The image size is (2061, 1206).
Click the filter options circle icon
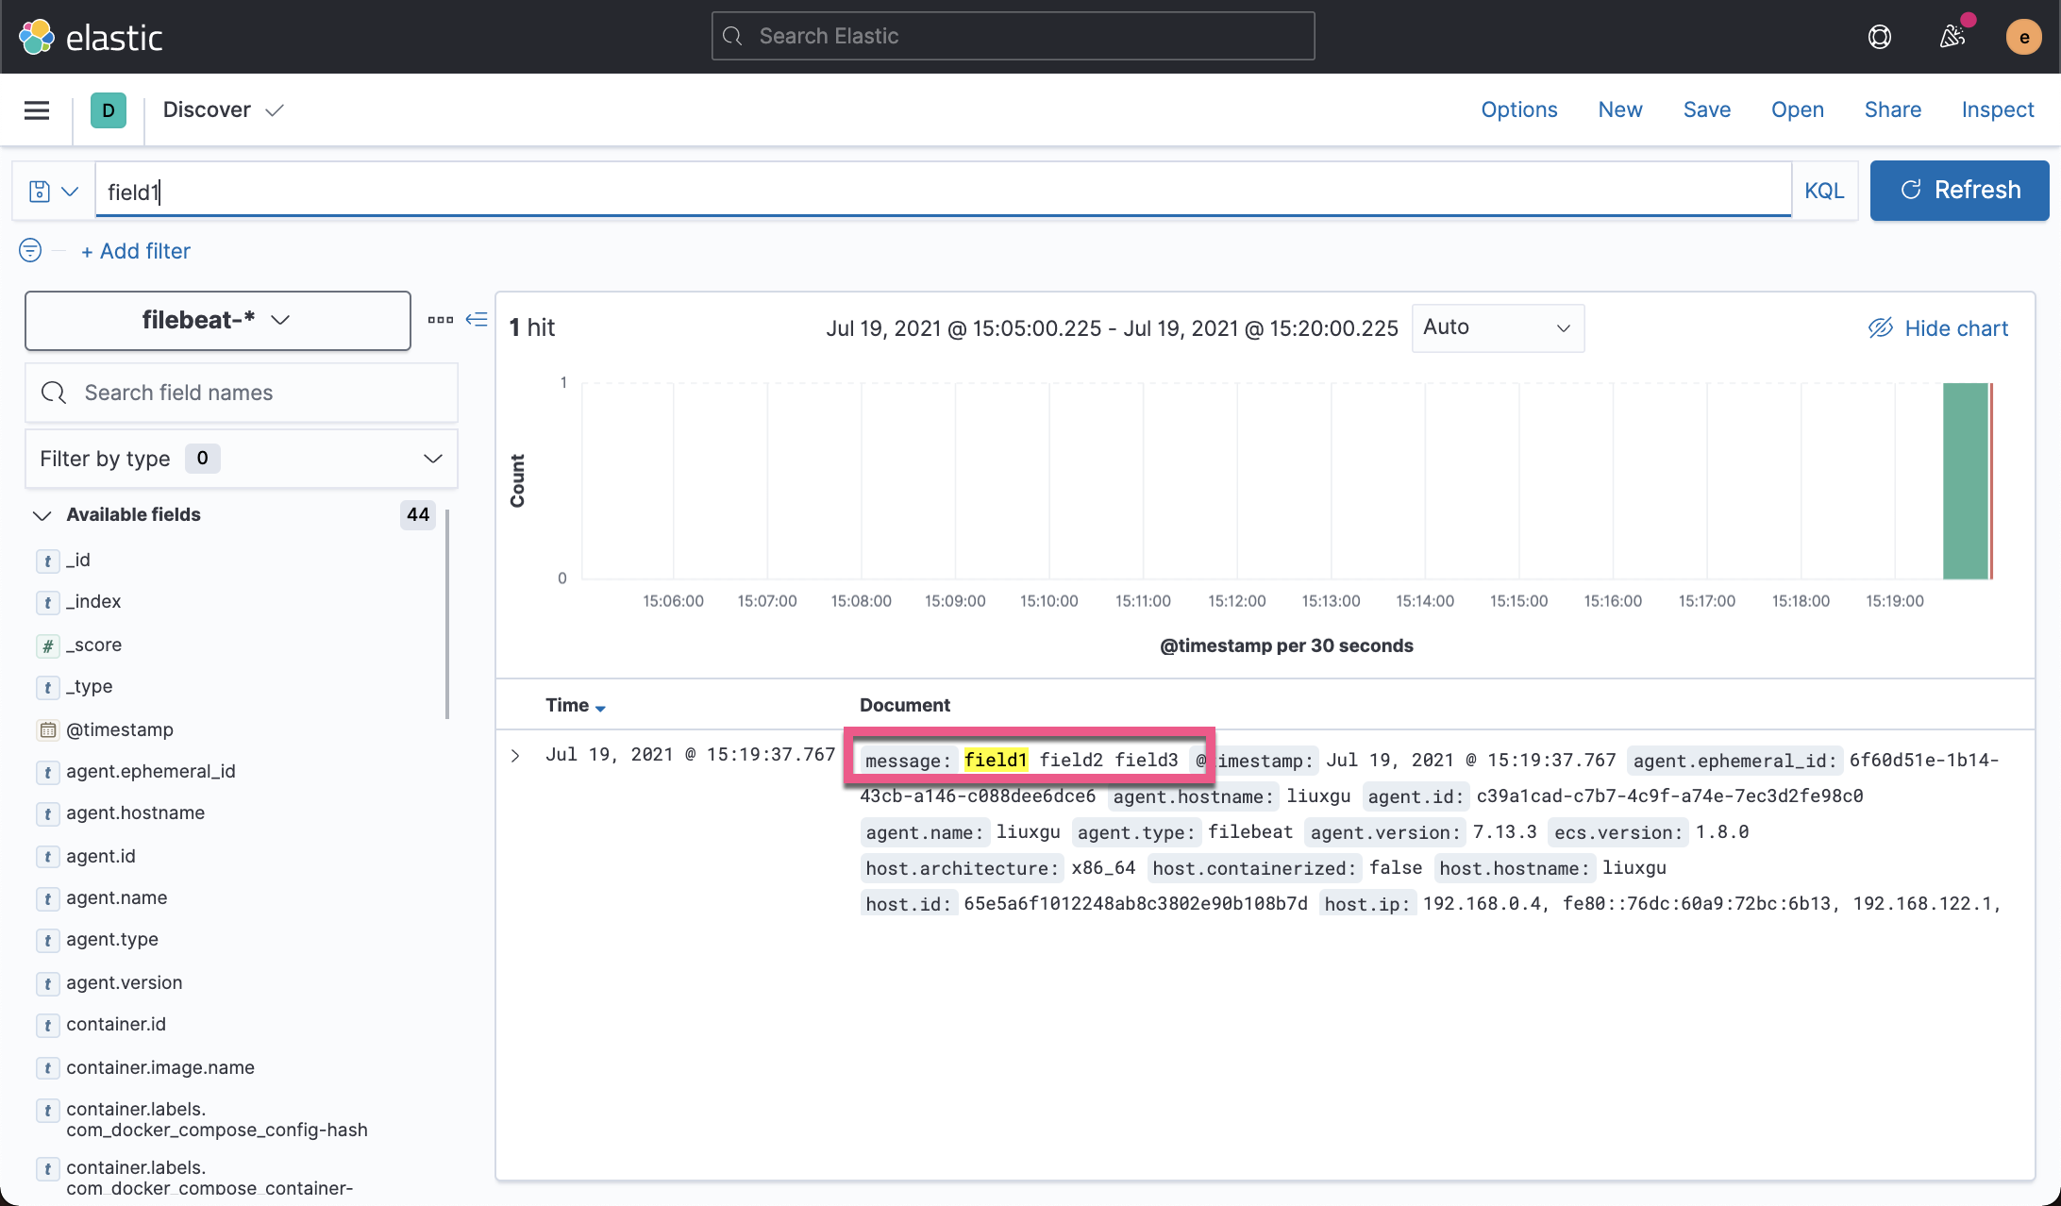[x=30, y=250]
